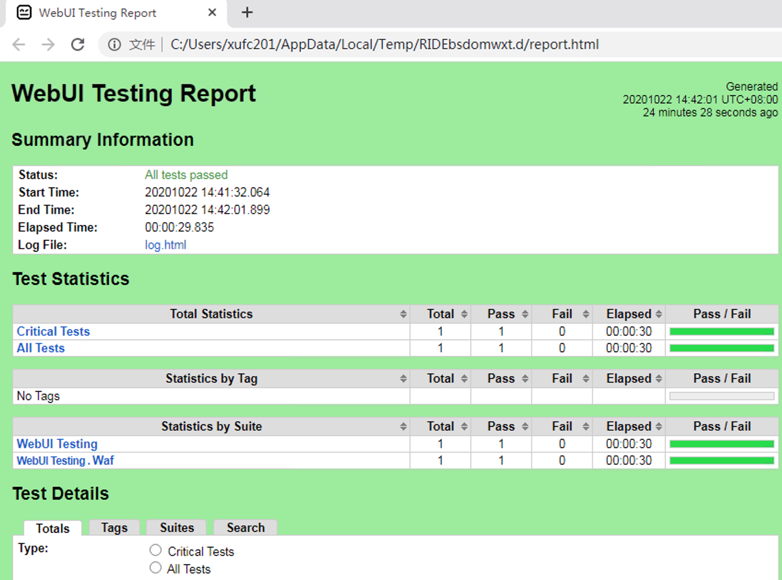The width and height of the screenshot is (782, 580).
Task: Switch to the Tags tab
Action: [114, 527]
